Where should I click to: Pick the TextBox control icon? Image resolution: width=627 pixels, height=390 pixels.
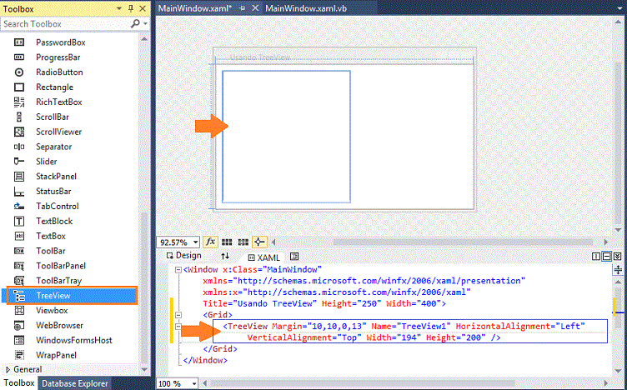[19, 236]
